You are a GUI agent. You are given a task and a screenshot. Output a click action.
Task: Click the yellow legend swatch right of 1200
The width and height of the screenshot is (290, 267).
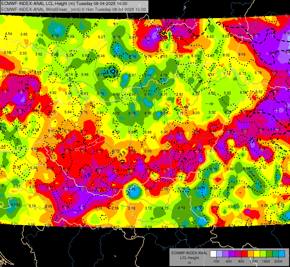[x=257, y=254]
